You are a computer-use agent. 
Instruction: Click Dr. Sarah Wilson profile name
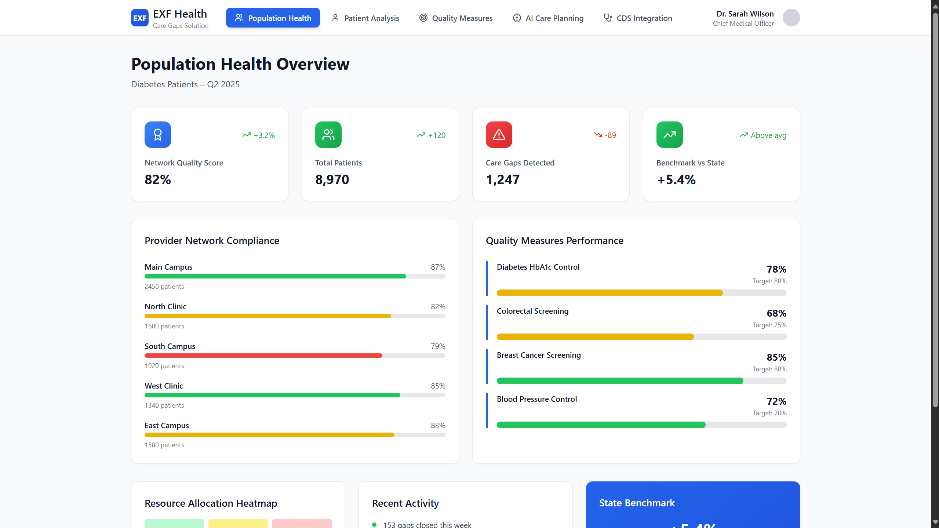click(745, 14)
